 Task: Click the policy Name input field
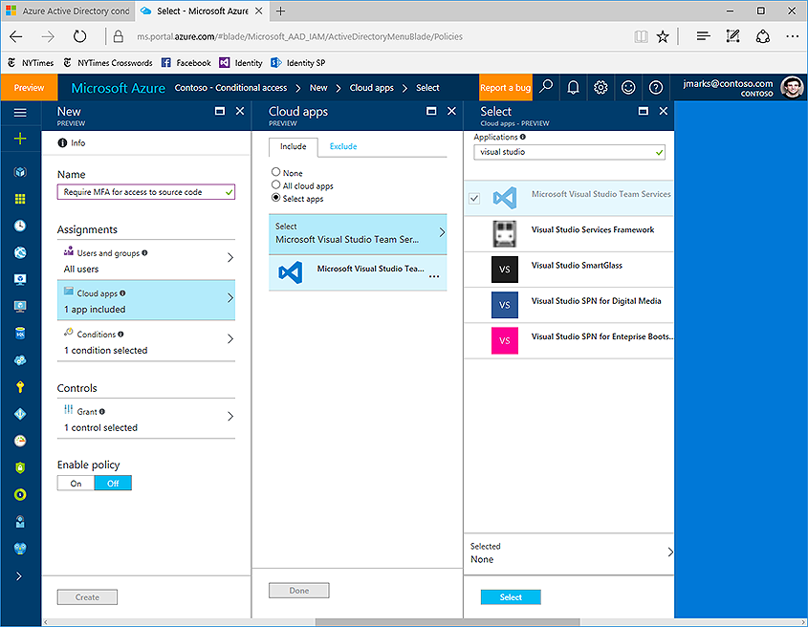[146, 192]
